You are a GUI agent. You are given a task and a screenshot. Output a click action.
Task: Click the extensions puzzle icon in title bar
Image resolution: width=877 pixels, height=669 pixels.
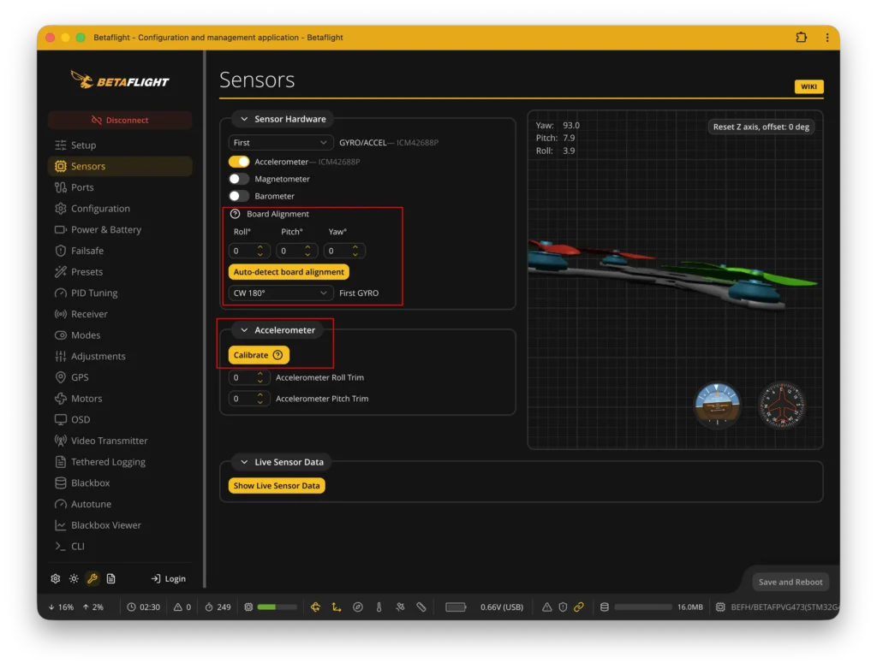802,38
